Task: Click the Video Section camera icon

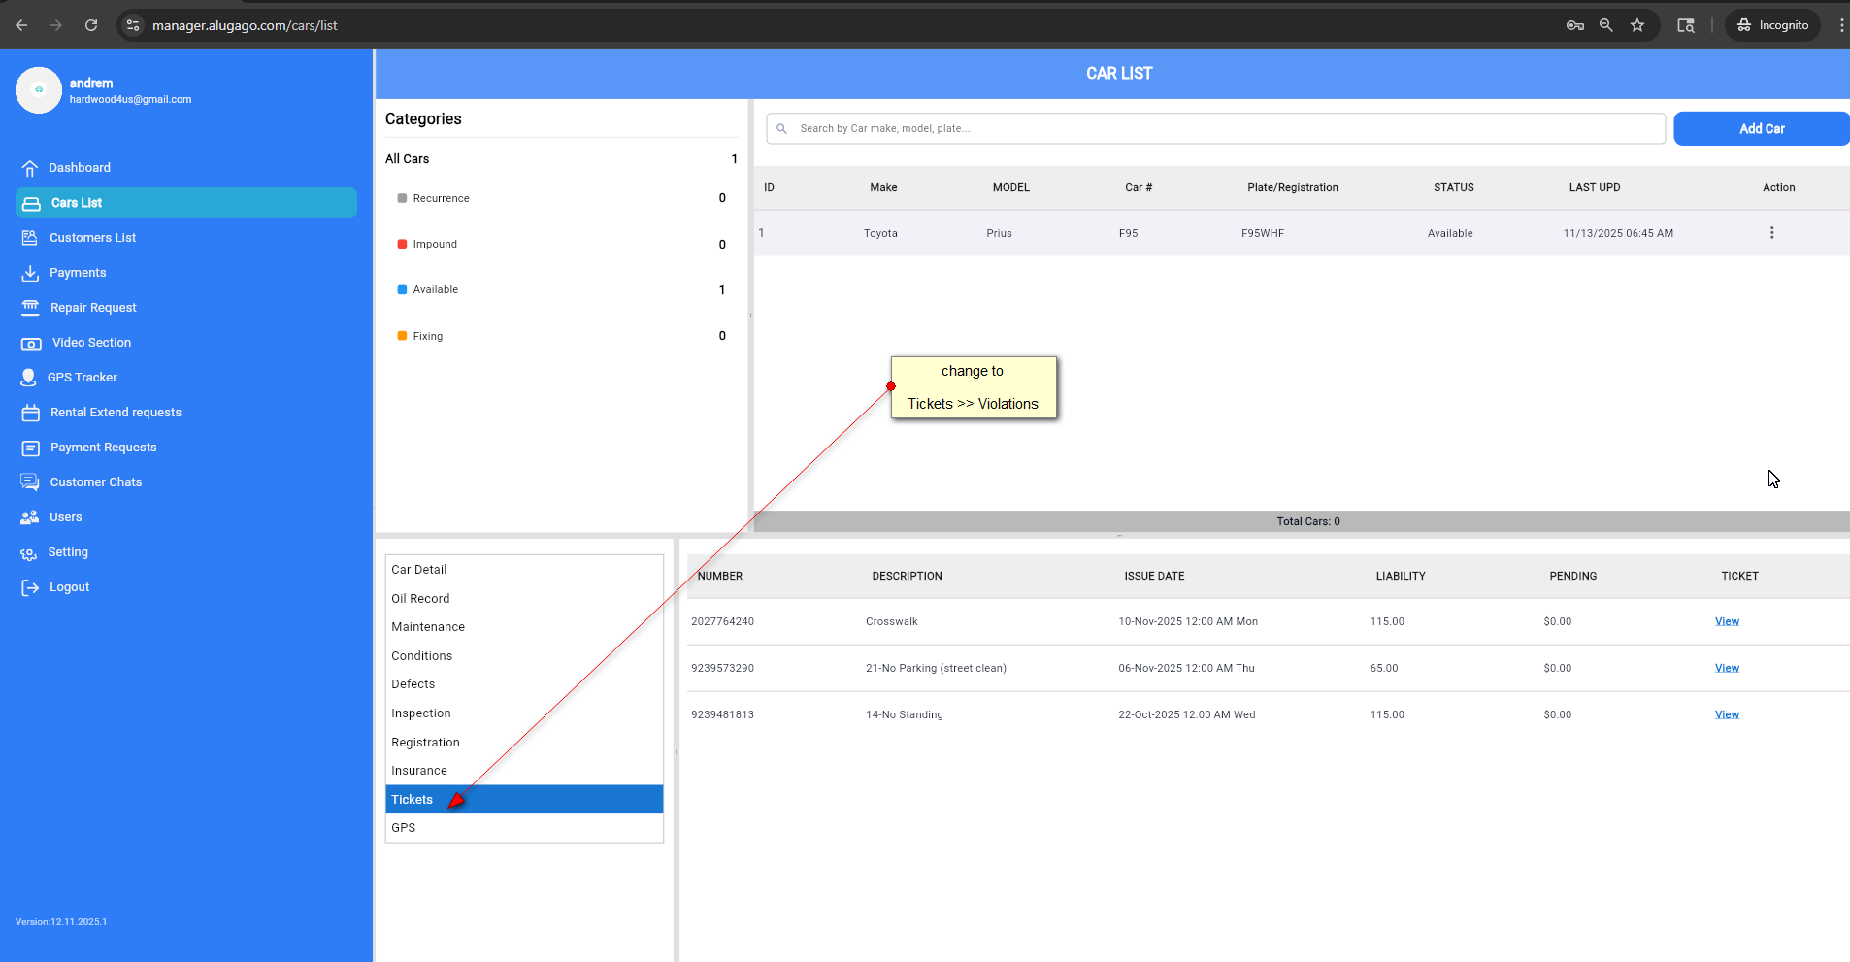Action: (31, 343)
